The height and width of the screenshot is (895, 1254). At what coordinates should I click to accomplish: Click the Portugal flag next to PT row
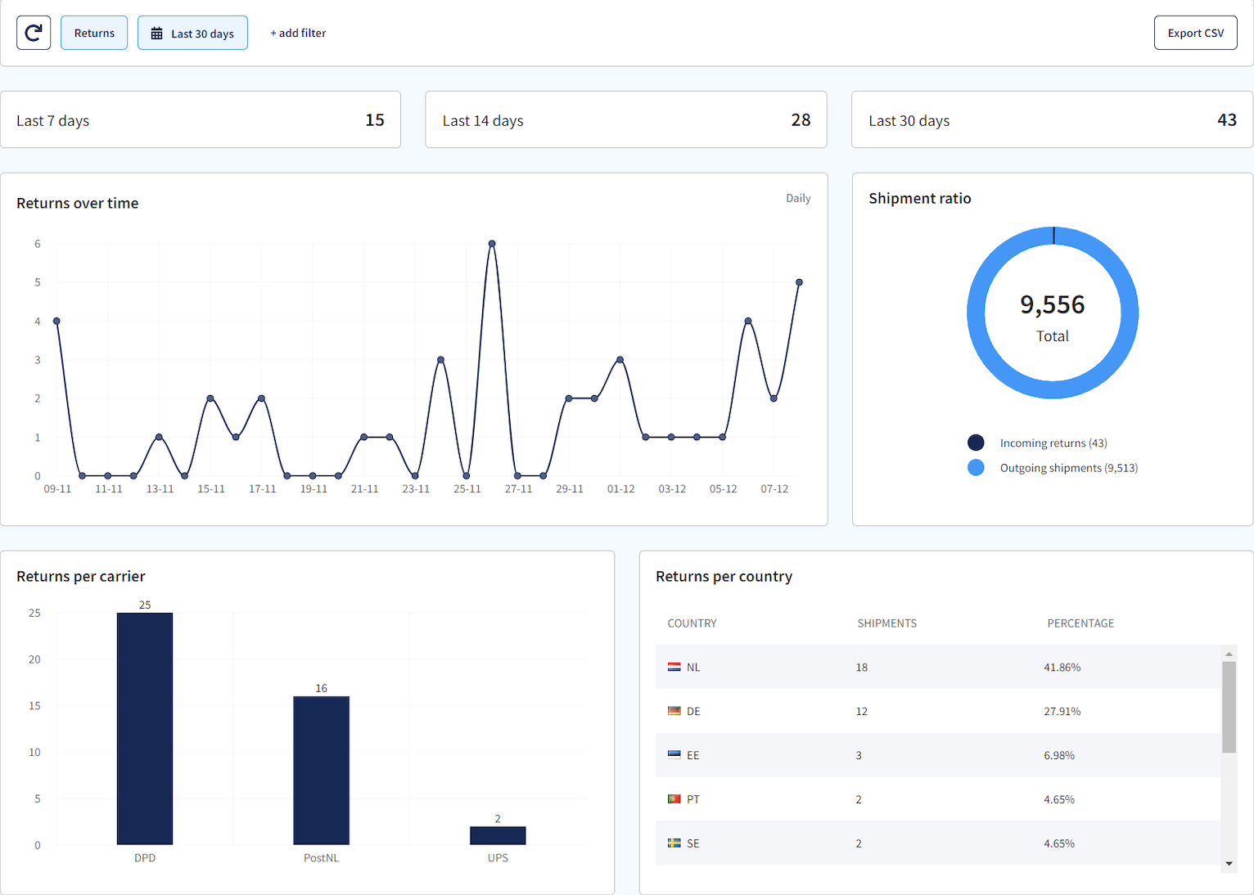(674, 799)
